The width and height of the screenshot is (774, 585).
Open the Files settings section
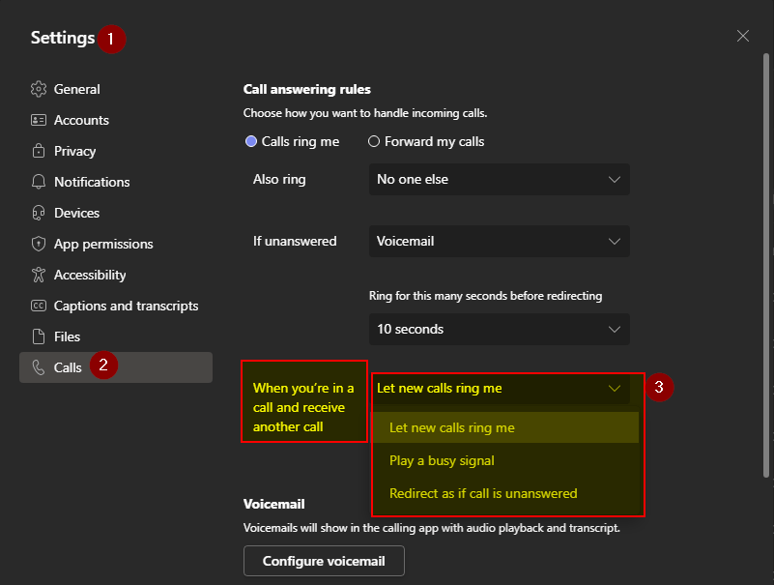click(67, 336)
